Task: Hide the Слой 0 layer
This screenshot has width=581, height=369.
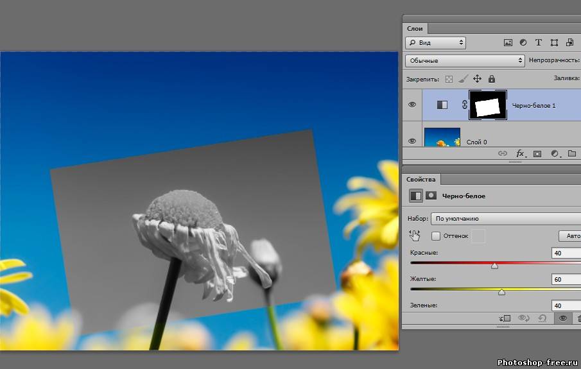Action: click(412, 141)
